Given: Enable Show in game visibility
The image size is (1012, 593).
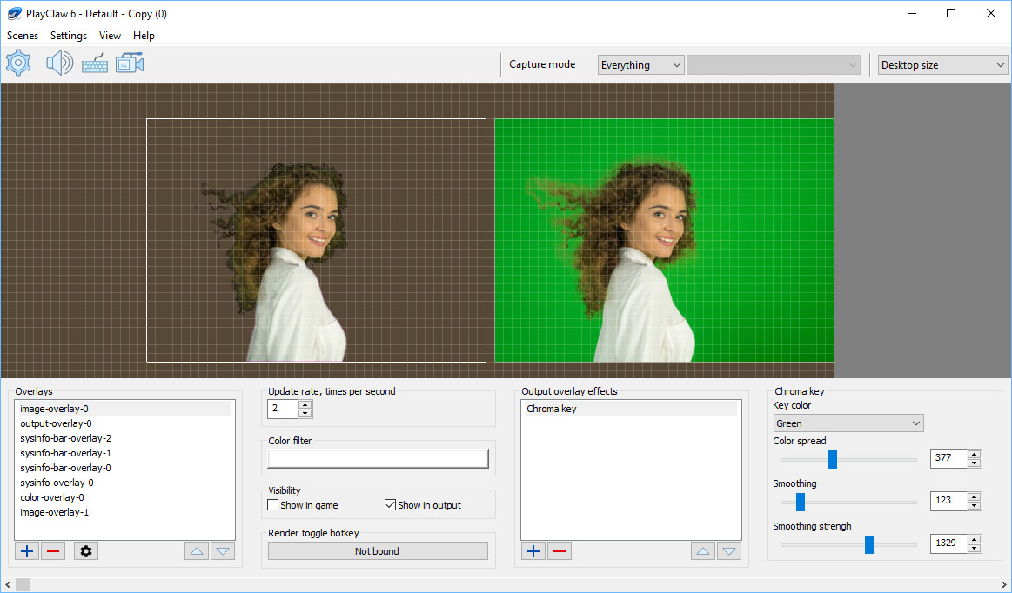Looking at the screenshot, I should click(272, 504).
